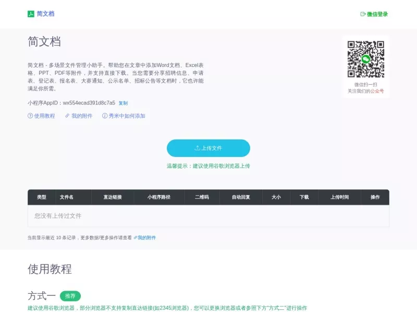Image resolution: width=417 pixels, height=312 pixels.
Task: Click the 您没有上传过文件 empty row
Action: pos(208,216)
